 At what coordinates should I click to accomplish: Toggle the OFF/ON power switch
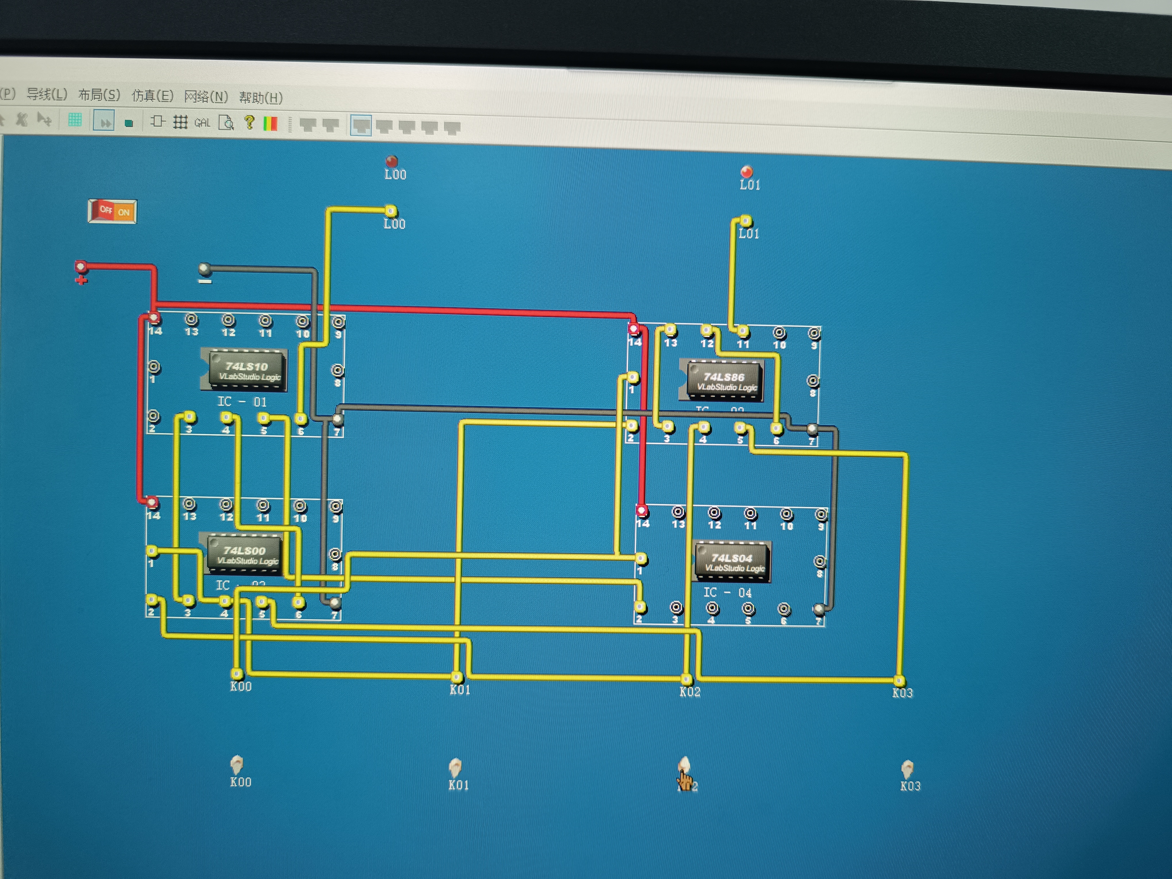[112, 211]
